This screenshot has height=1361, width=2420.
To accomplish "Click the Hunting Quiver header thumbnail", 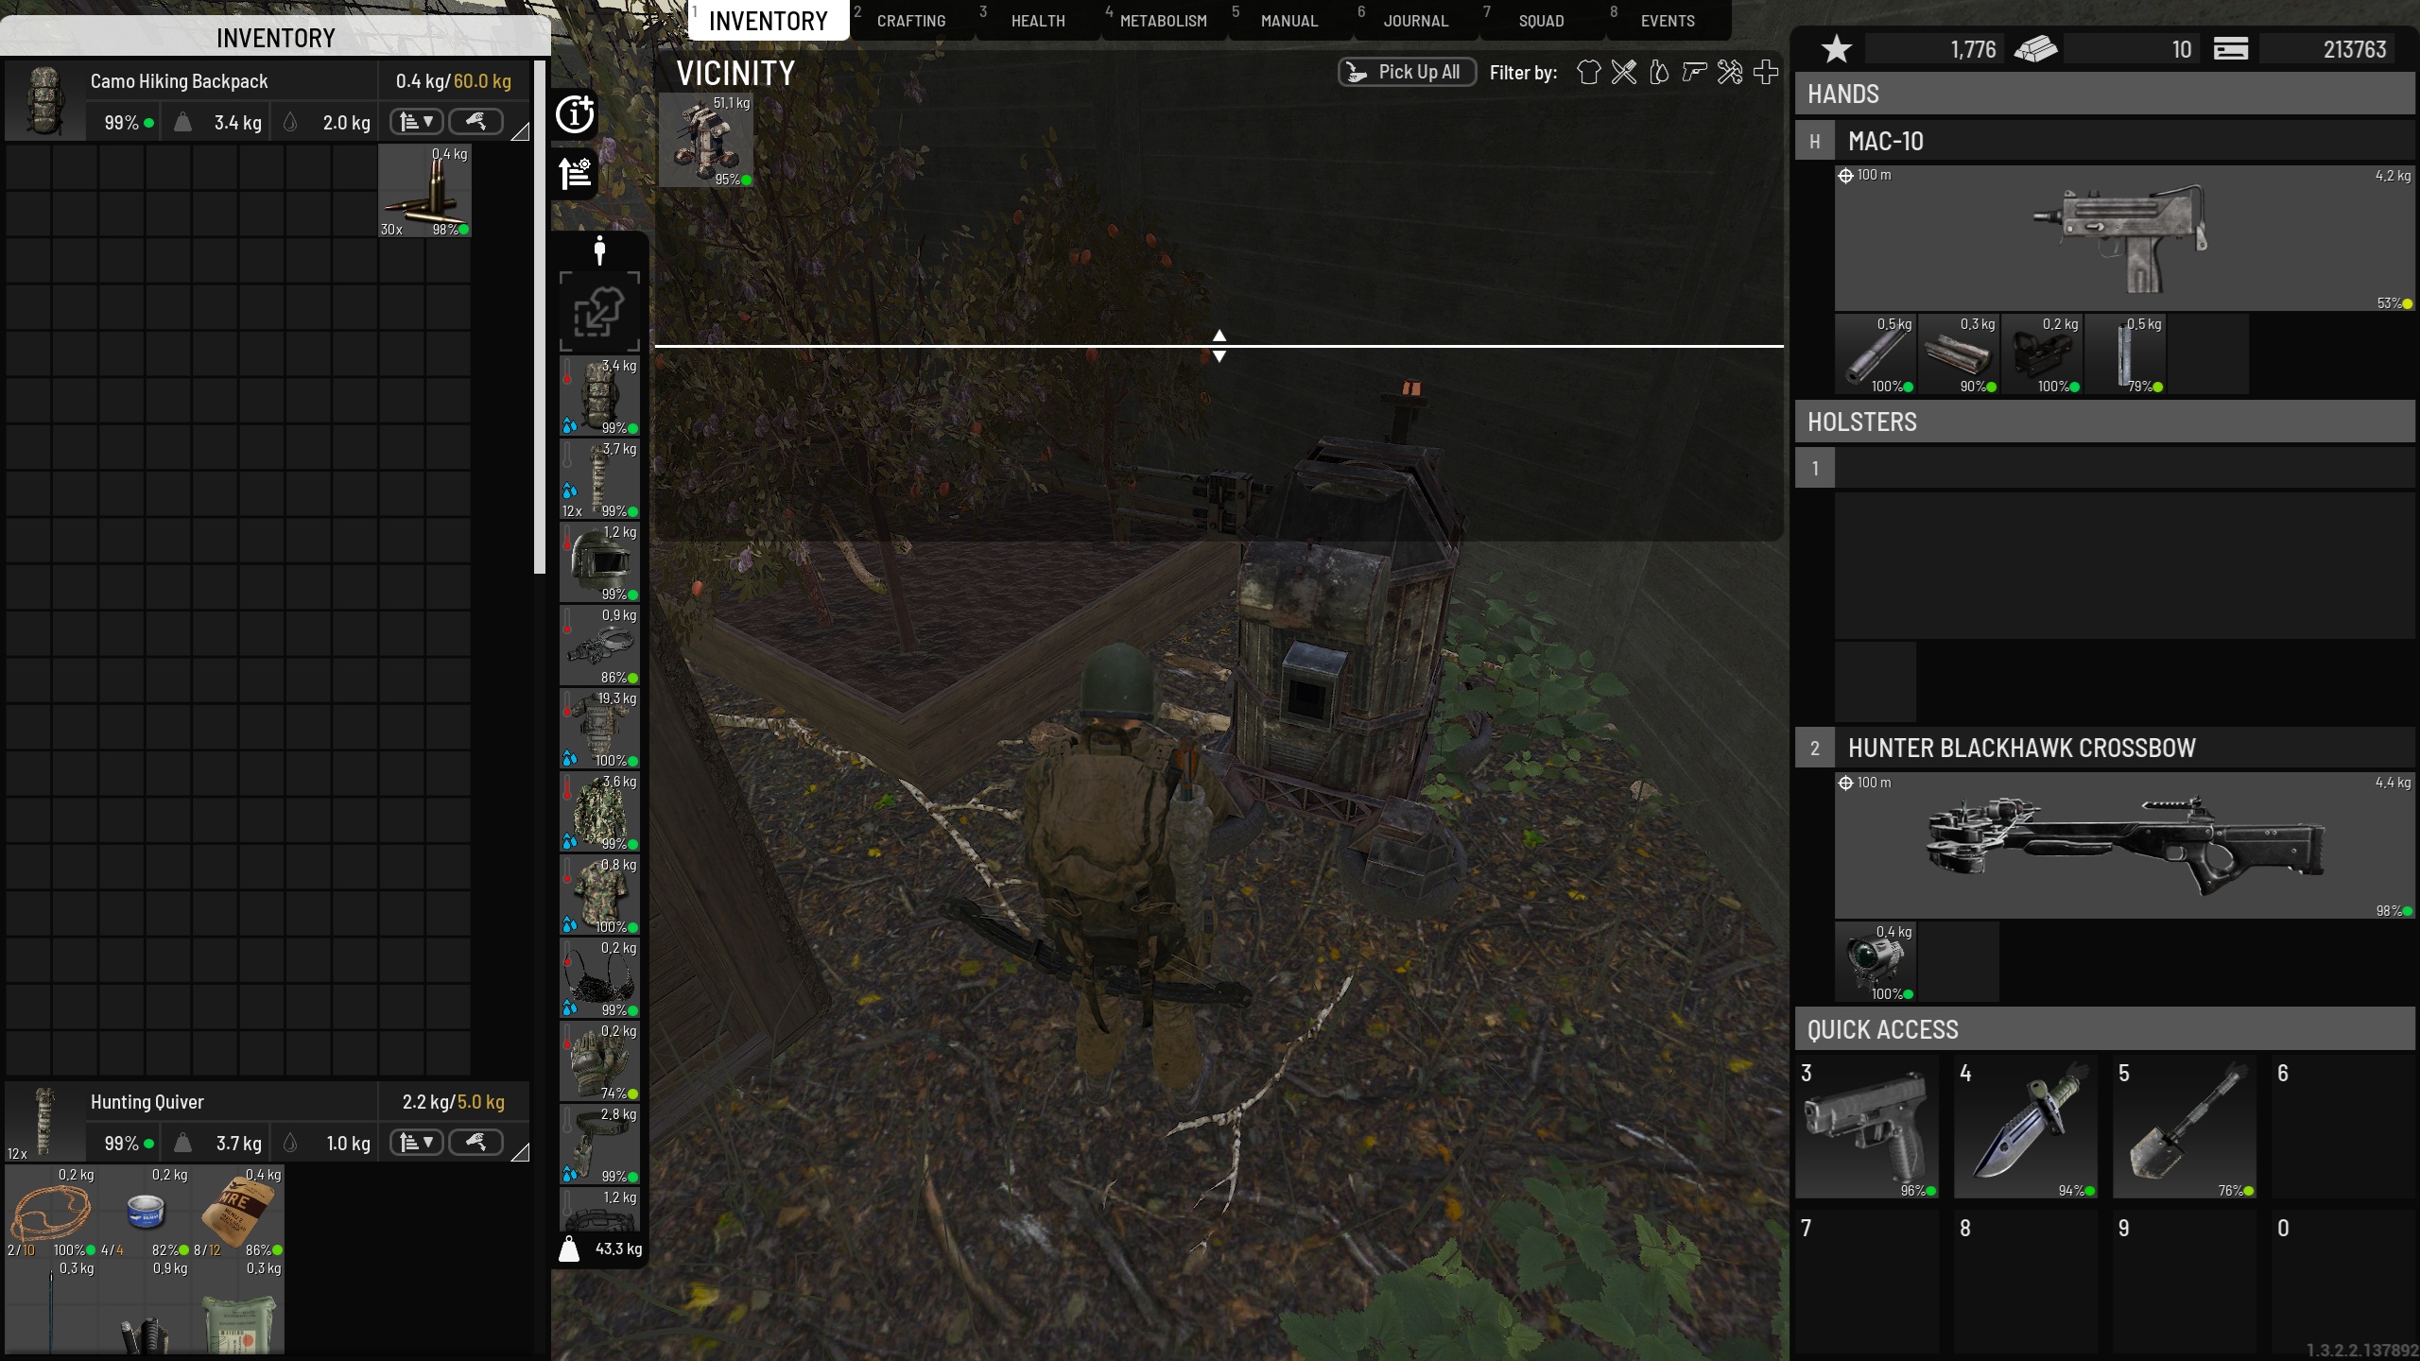I will point(43,1122).
